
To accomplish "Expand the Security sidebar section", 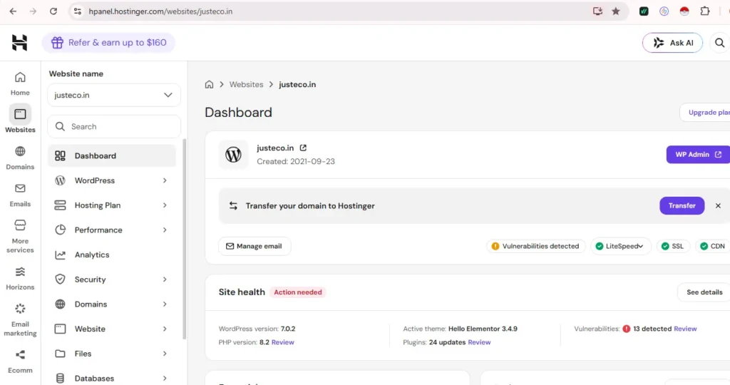I will click(112, 279).
